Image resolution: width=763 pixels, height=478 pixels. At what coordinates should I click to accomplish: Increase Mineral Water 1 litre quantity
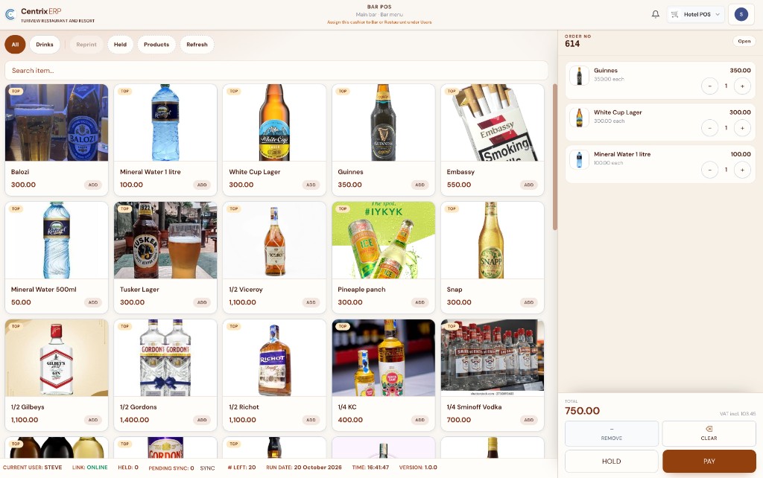click(x=742, y=170)
